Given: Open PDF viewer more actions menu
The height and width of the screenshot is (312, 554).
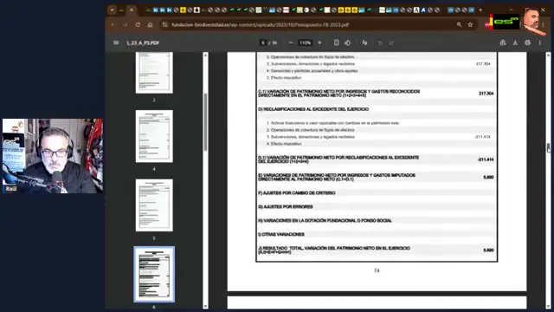Looking at the screenshot, I should coord(539,42).
